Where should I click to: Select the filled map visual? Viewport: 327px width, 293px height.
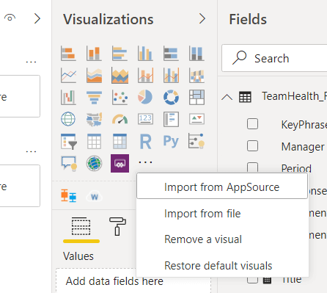[x=94, y=119]
